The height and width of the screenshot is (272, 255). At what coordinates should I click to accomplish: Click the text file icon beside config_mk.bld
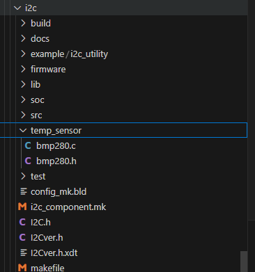coord(24,191)
